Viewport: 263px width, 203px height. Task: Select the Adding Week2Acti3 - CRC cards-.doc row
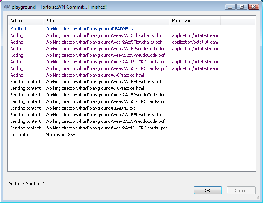click(x=106, y=62)
